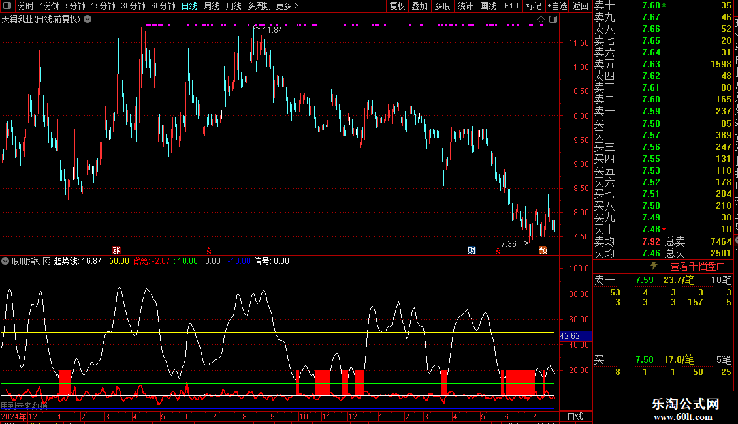
Task: Click the window split icon beside the diamond
Action: pos(553,20)
